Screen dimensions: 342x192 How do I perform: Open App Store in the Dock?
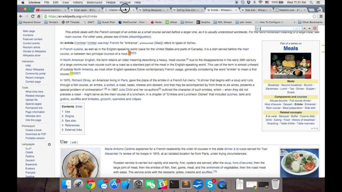click(x=114, y=184)
